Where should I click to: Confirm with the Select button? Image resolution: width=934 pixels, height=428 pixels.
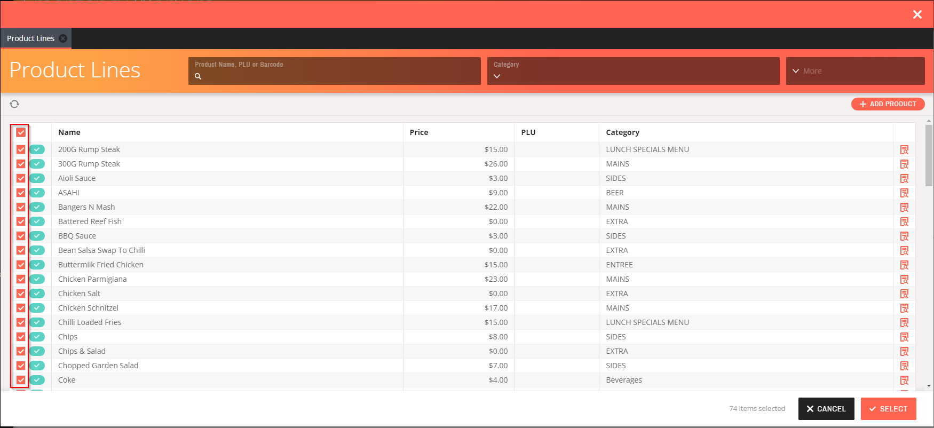tap(888, 409)
